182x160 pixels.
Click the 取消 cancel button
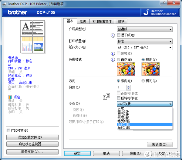point(106,153)
